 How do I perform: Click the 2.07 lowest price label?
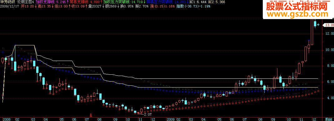pos(147,114)
